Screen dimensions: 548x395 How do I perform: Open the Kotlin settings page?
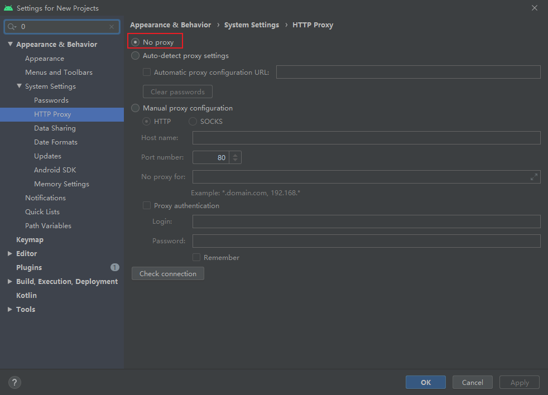click(26, 295)
